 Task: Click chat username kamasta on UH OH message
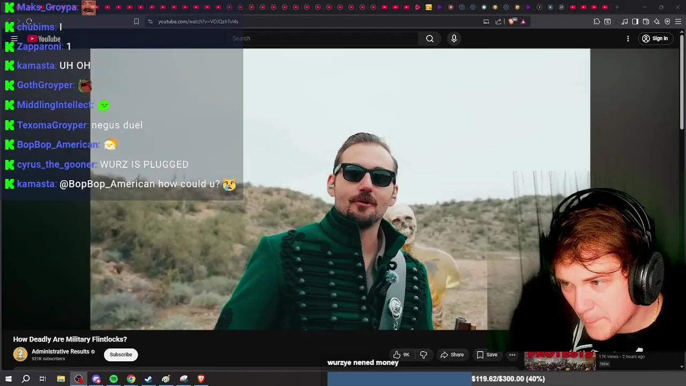click(36, 65)
